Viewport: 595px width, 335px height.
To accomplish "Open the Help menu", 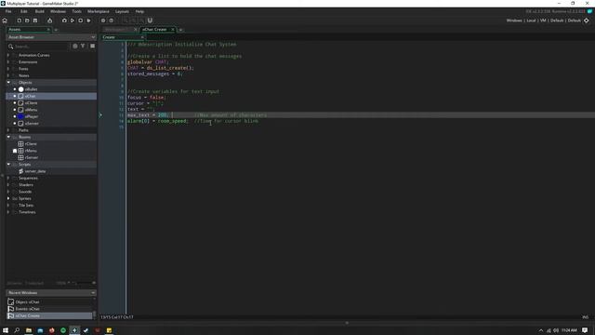I will [139, 11].
